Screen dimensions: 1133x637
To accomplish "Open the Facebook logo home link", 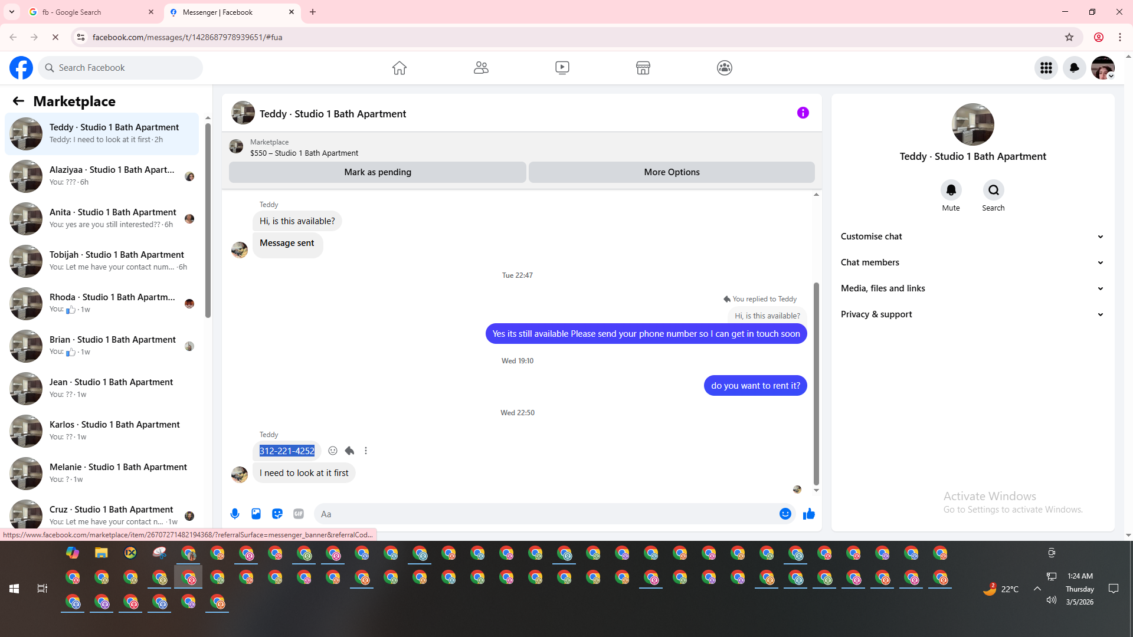I will 21,68.
